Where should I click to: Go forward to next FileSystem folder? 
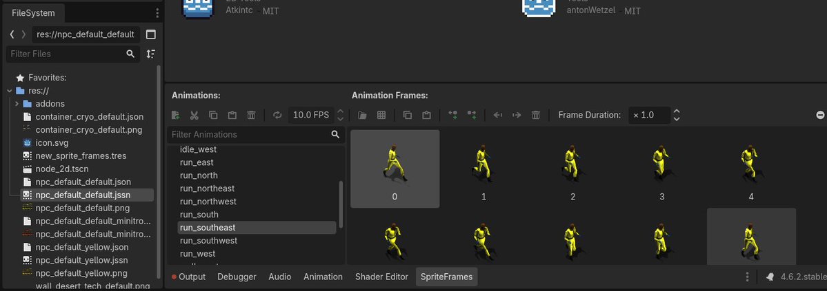[x=23, y=34]
